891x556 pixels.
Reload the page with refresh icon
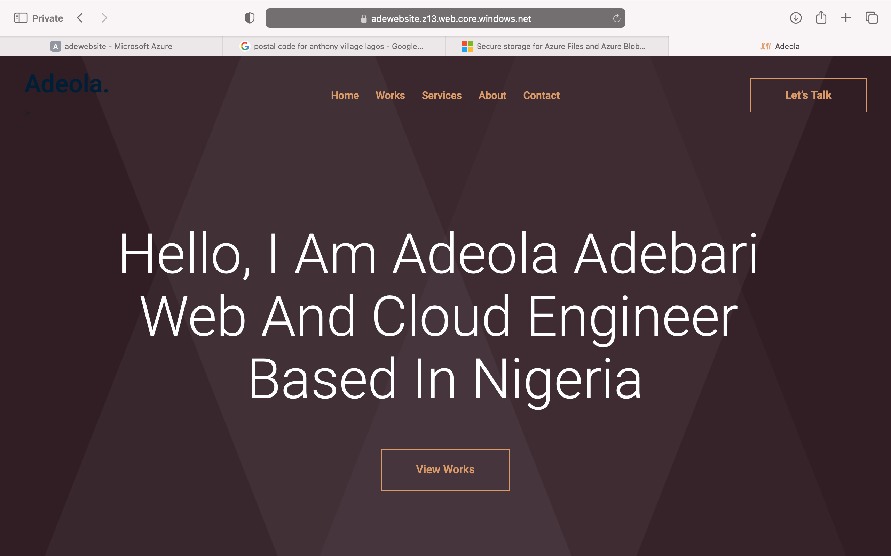coord(616,18)
